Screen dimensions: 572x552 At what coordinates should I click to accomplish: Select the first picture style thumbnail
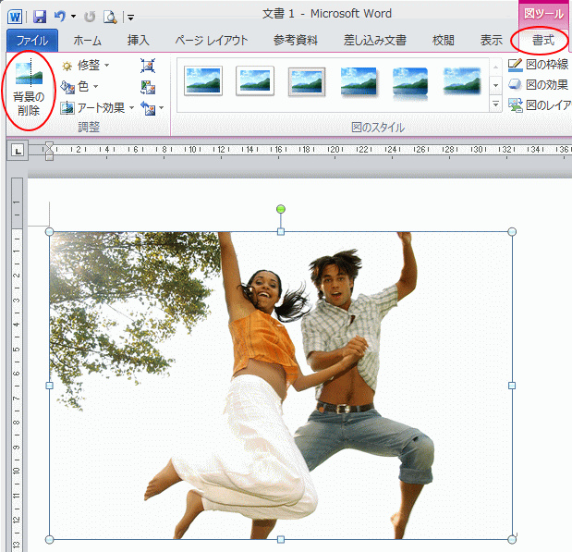point(203,81)
